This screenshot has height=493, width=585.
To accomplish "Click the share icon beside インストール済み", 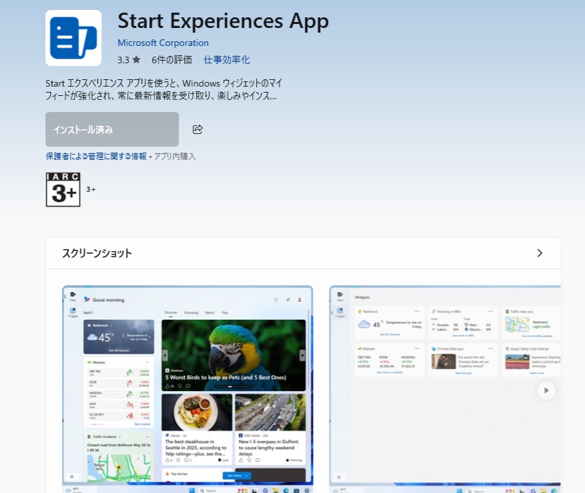I will point(197,129).
